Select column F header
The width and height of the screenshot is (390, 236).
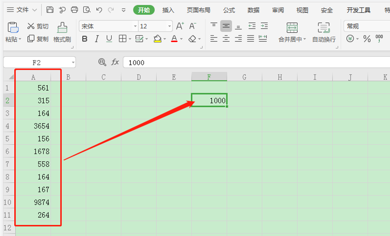tap(209, 77)
